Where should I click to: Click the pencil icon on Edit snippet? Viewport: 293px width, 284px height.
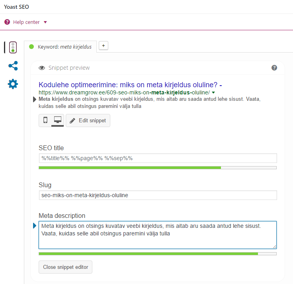(72, 121)
